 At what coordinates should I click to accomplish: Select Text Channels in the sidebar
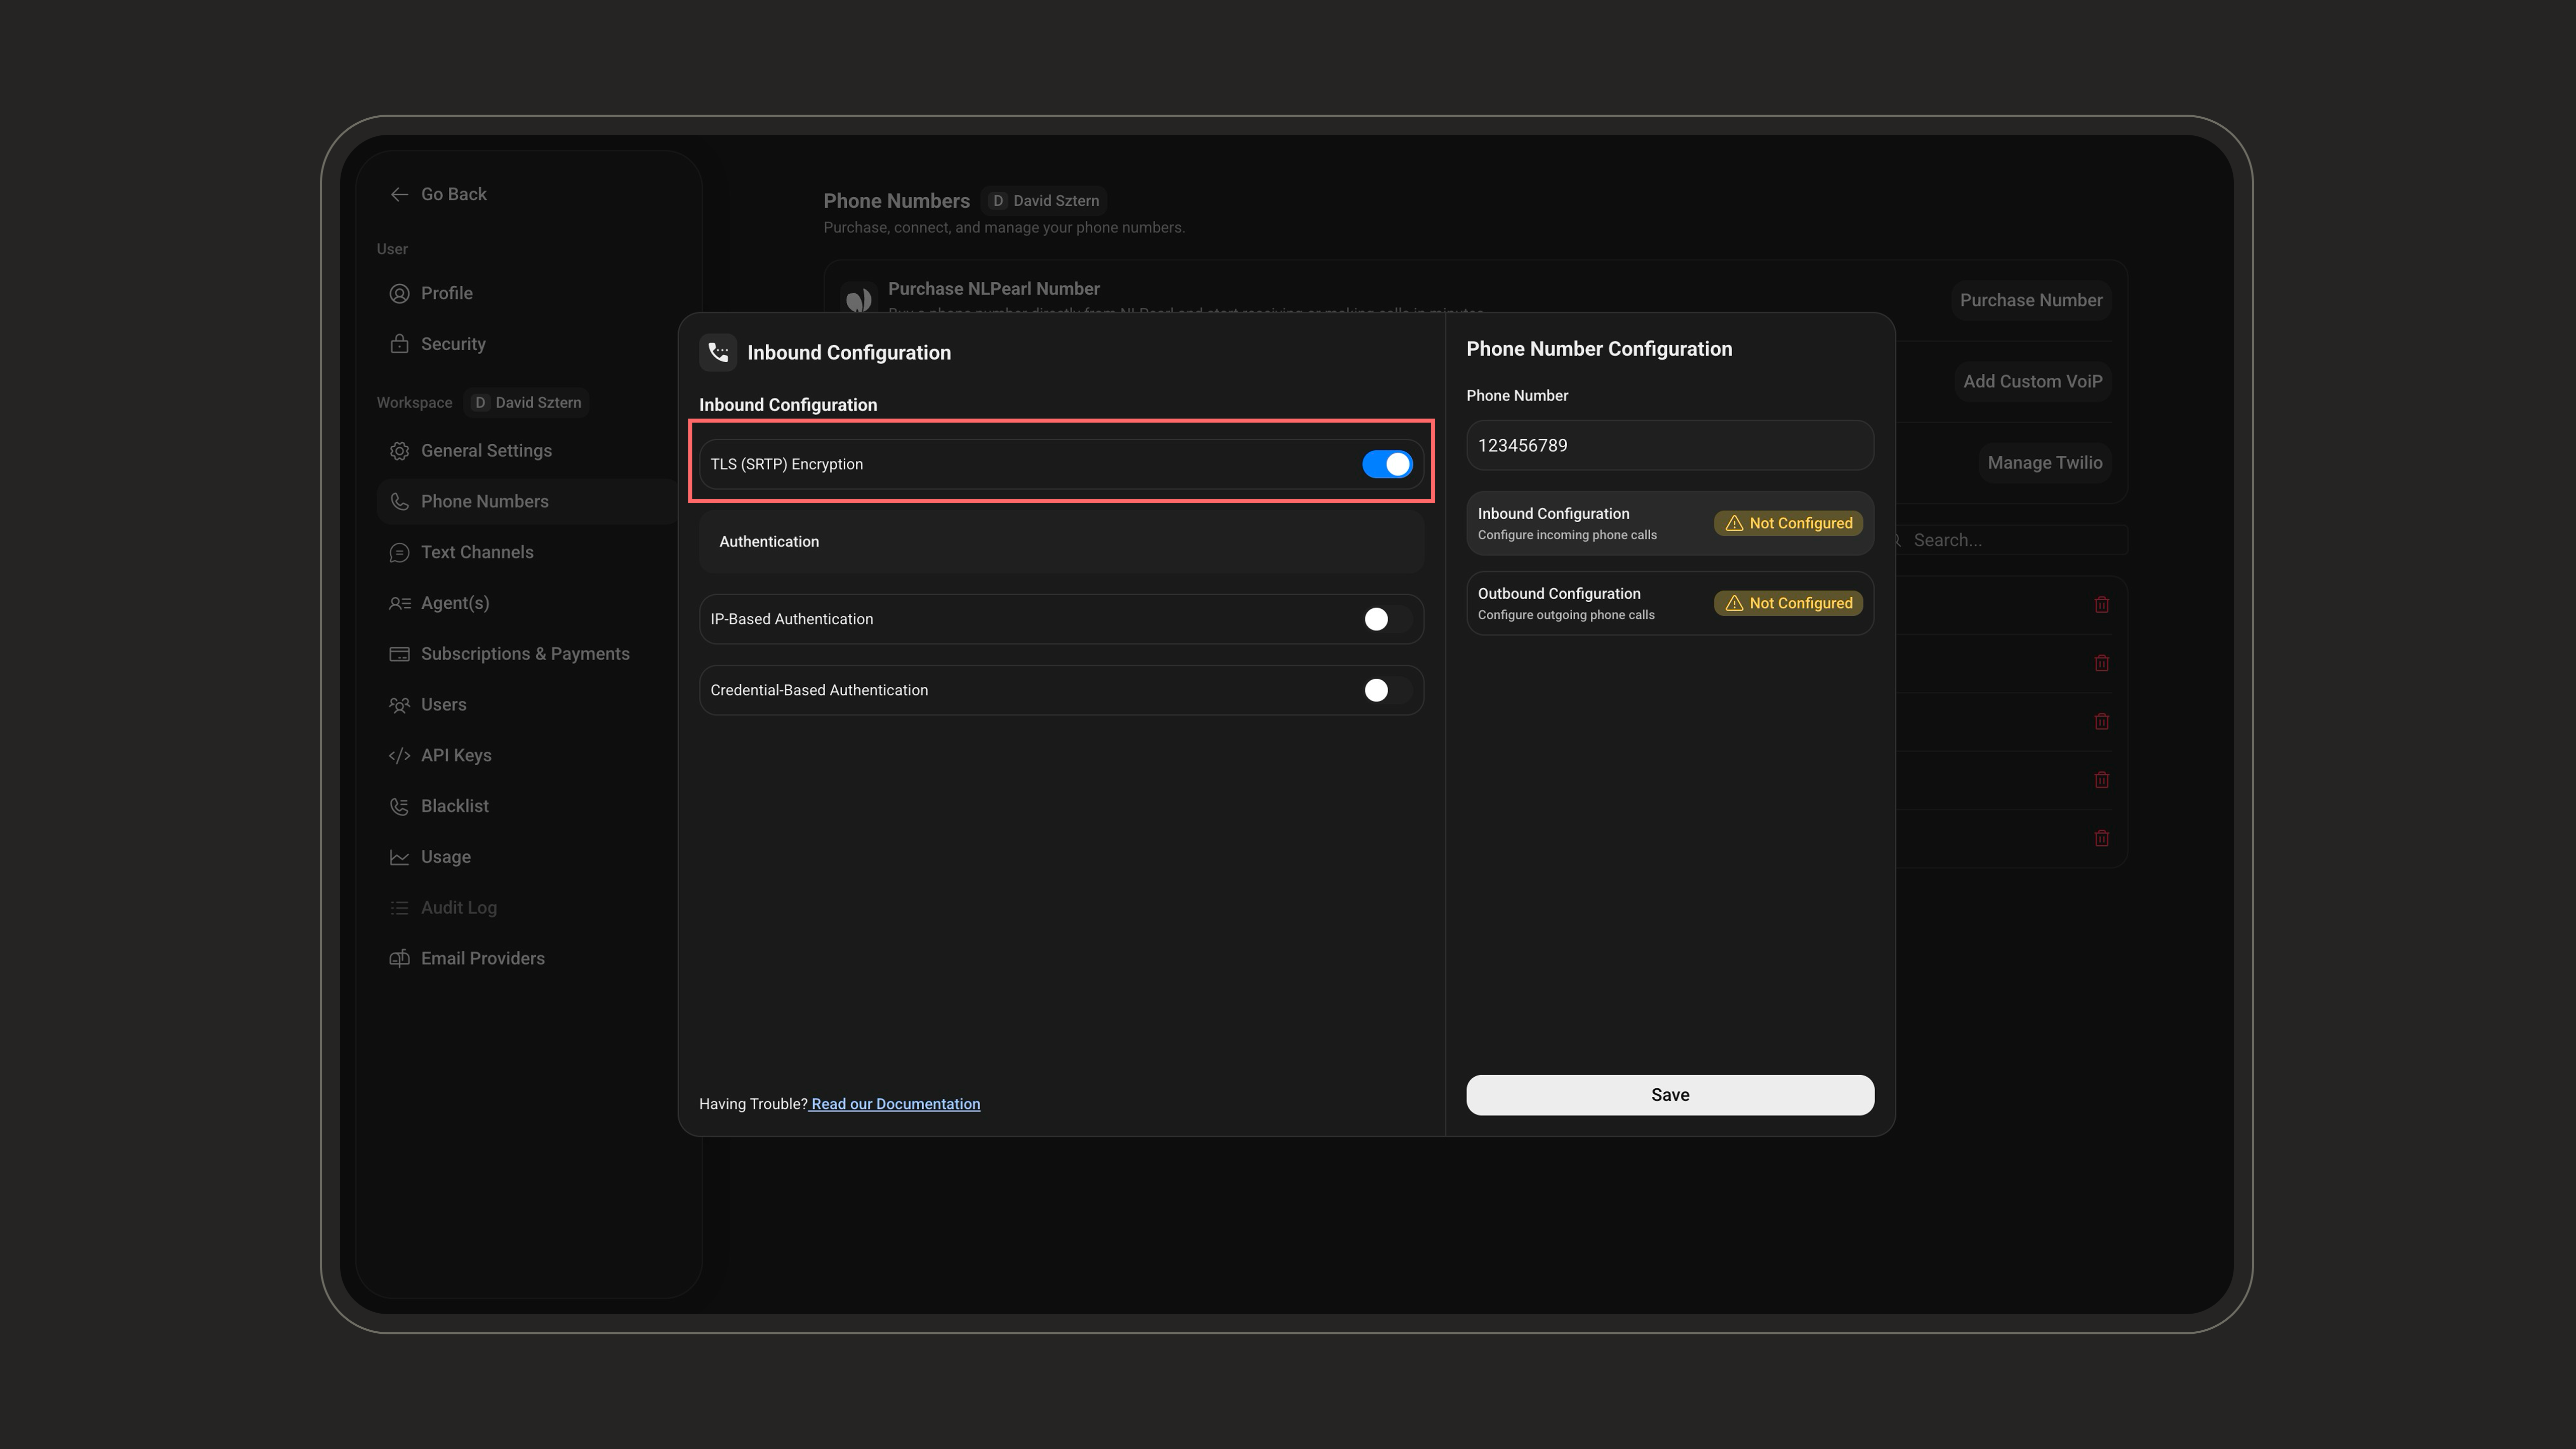(528, 553)
